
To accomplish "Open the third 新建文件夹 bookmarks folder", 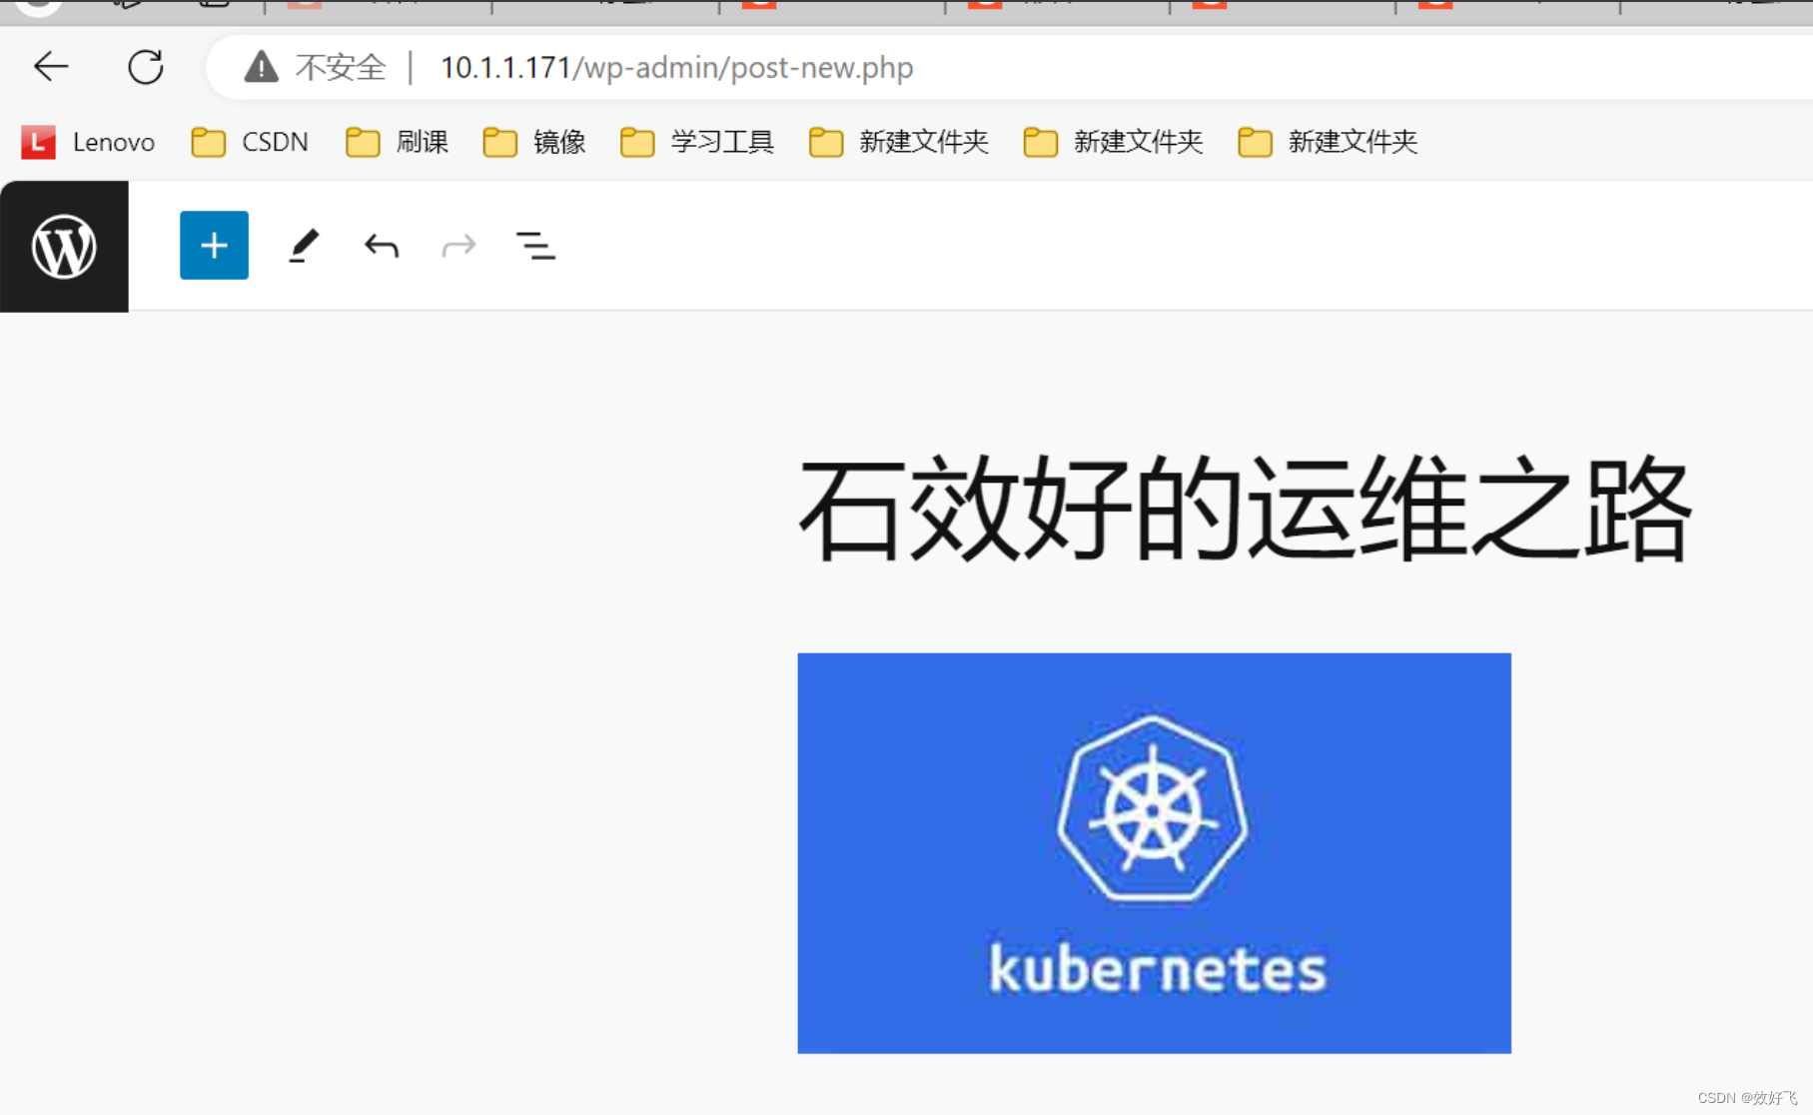I will point(1329,142).
